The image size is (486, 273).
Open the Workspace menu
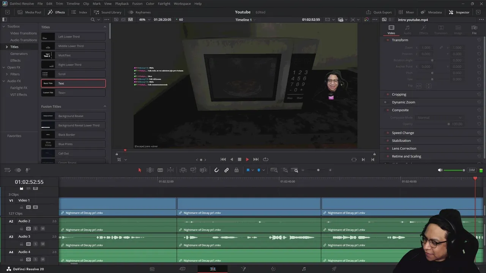click(x=182, y=3)
